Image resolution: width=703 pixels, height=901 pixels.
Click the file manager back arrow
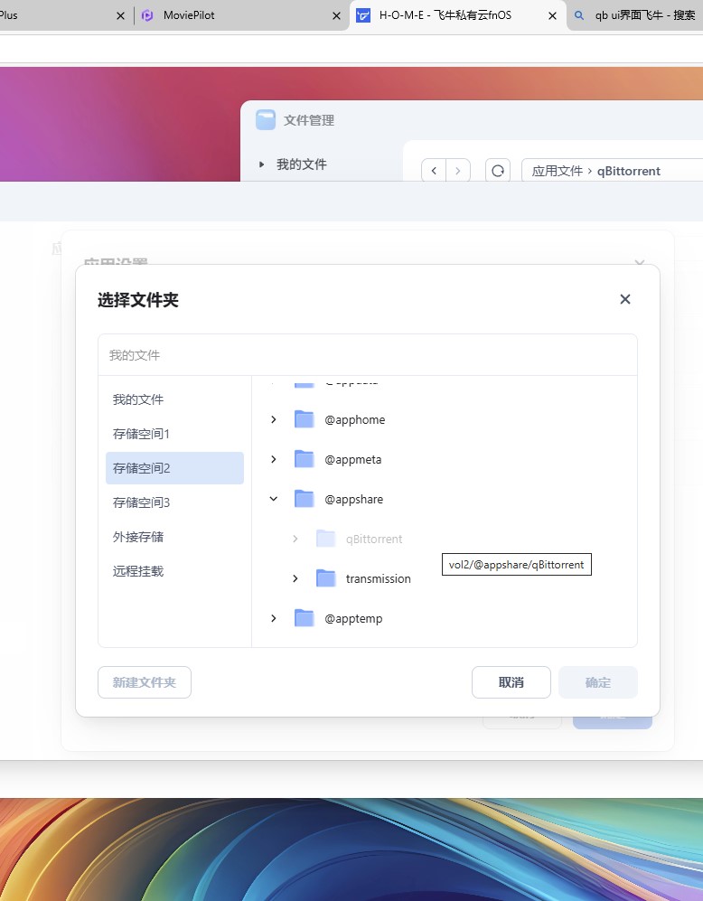[x=435, y=171]
